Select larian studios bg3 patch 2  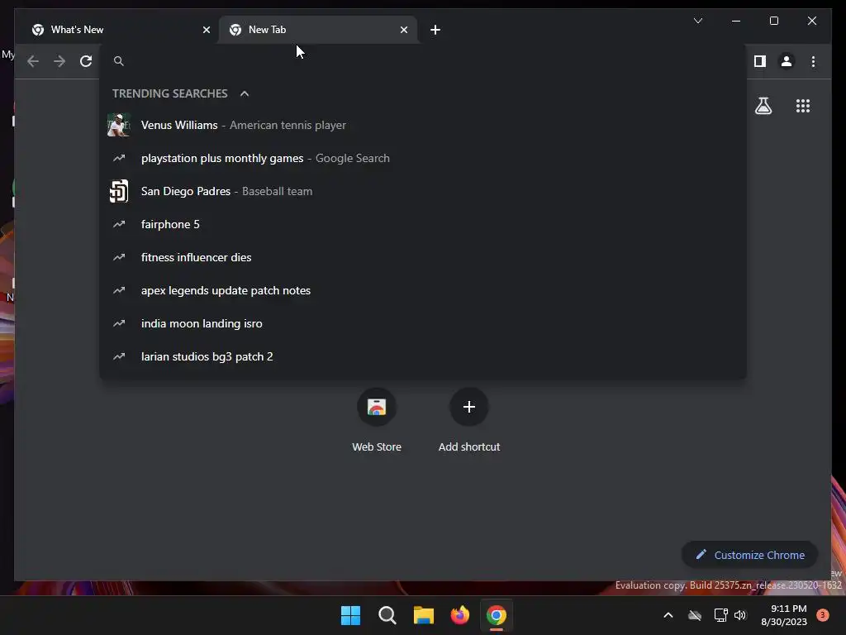(x=424, y=356)
